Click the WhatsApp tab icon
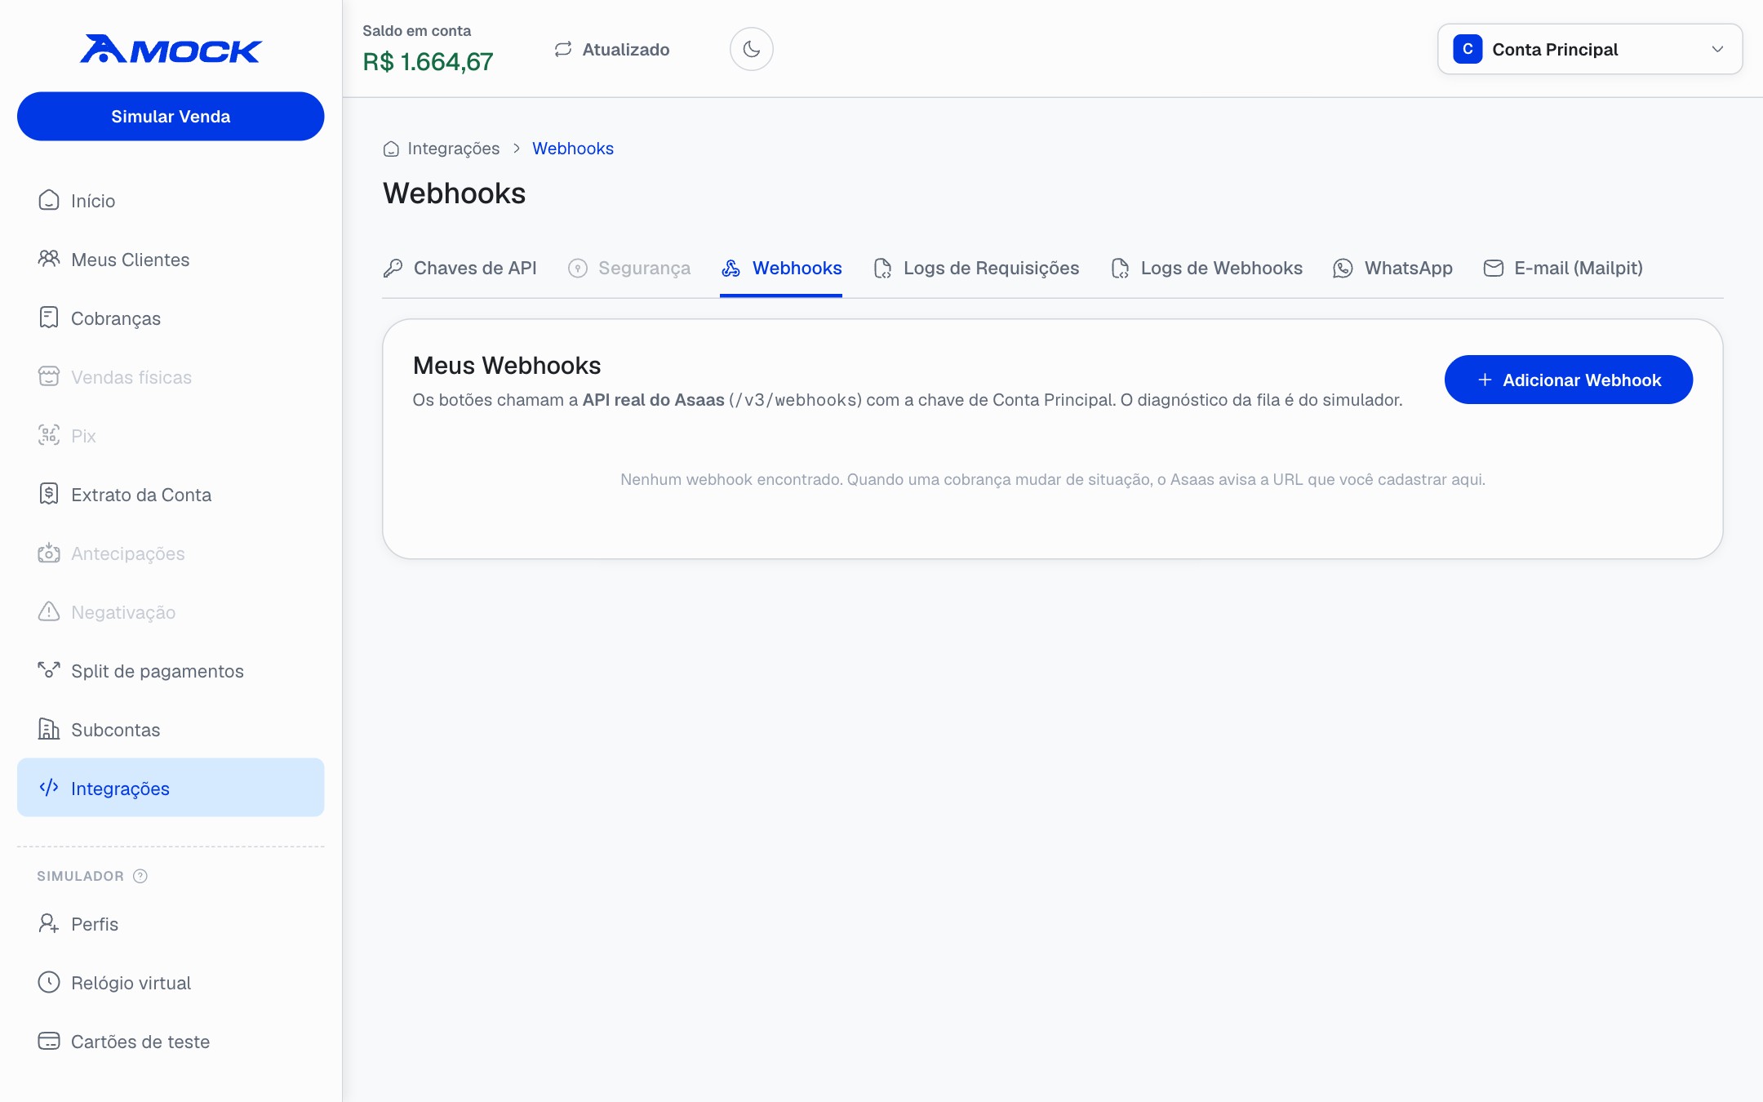This screenshot has width=1763, height=1102. [x=1343, y=268]
